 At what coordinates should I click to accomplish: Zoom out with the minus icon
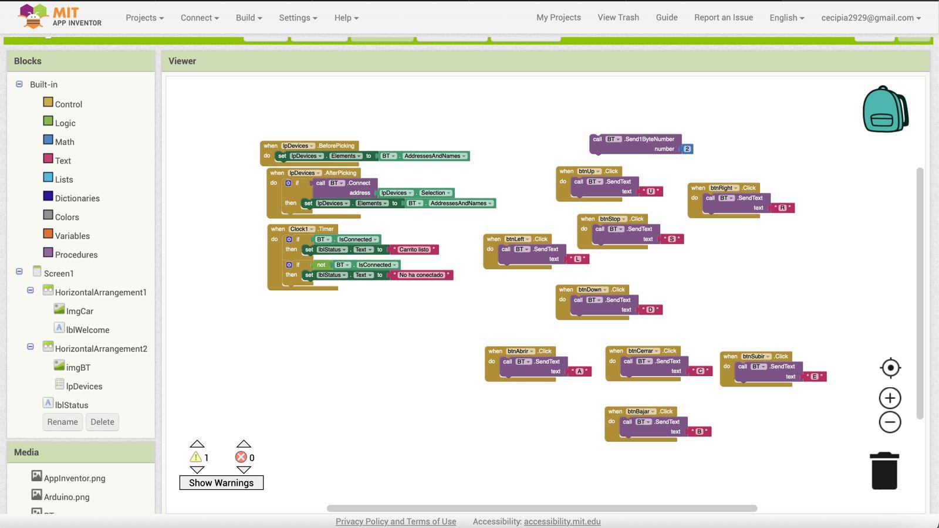[x=890, y=422]
